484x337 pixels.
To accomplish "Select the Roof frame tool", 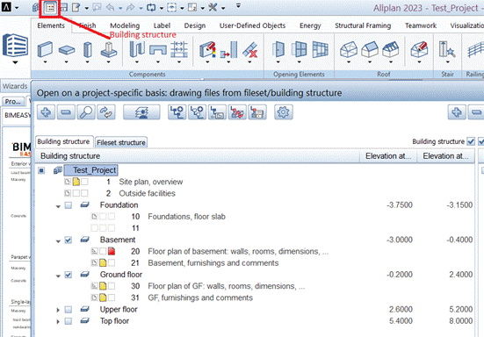I will 348,50.
